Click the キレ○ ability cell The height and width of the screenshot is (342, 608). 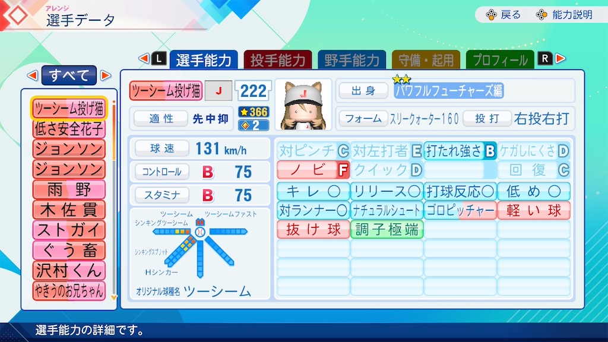[313, 191]
